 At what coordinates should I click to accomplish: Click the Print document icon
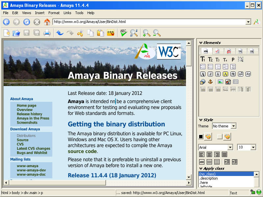tap(47, 33)
